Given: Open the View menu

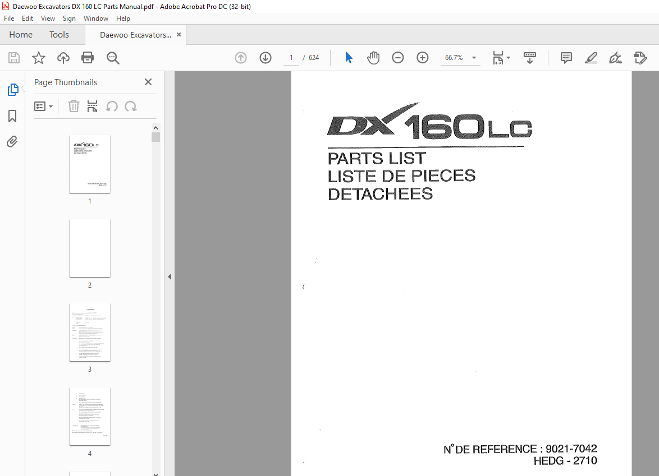Looking at the screenshot, I should [x=48, y=19].
